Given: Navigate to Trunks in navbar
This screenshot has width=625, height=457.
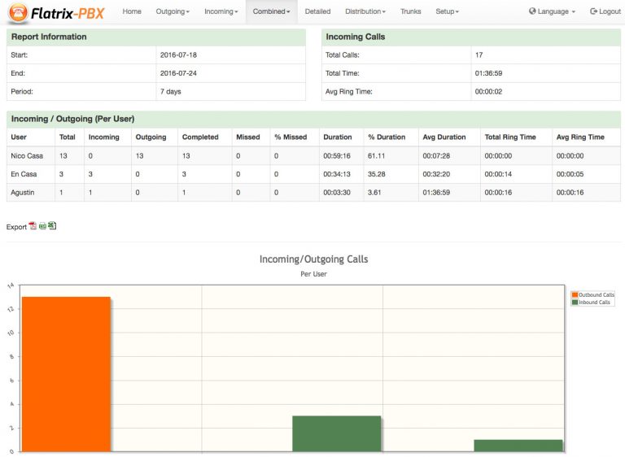Looking at the screenshot, I should [411, 11].
